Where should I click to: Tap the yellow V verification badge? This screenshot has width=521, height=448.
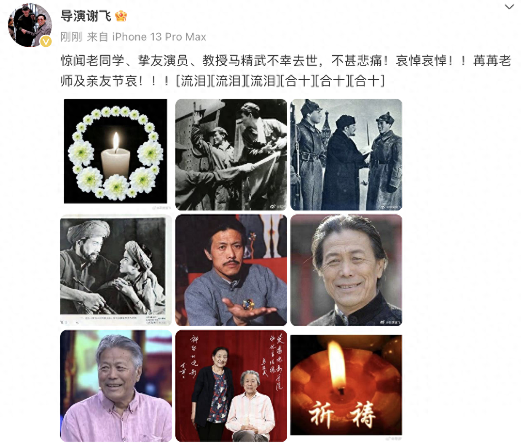click(x=46, y=41)
